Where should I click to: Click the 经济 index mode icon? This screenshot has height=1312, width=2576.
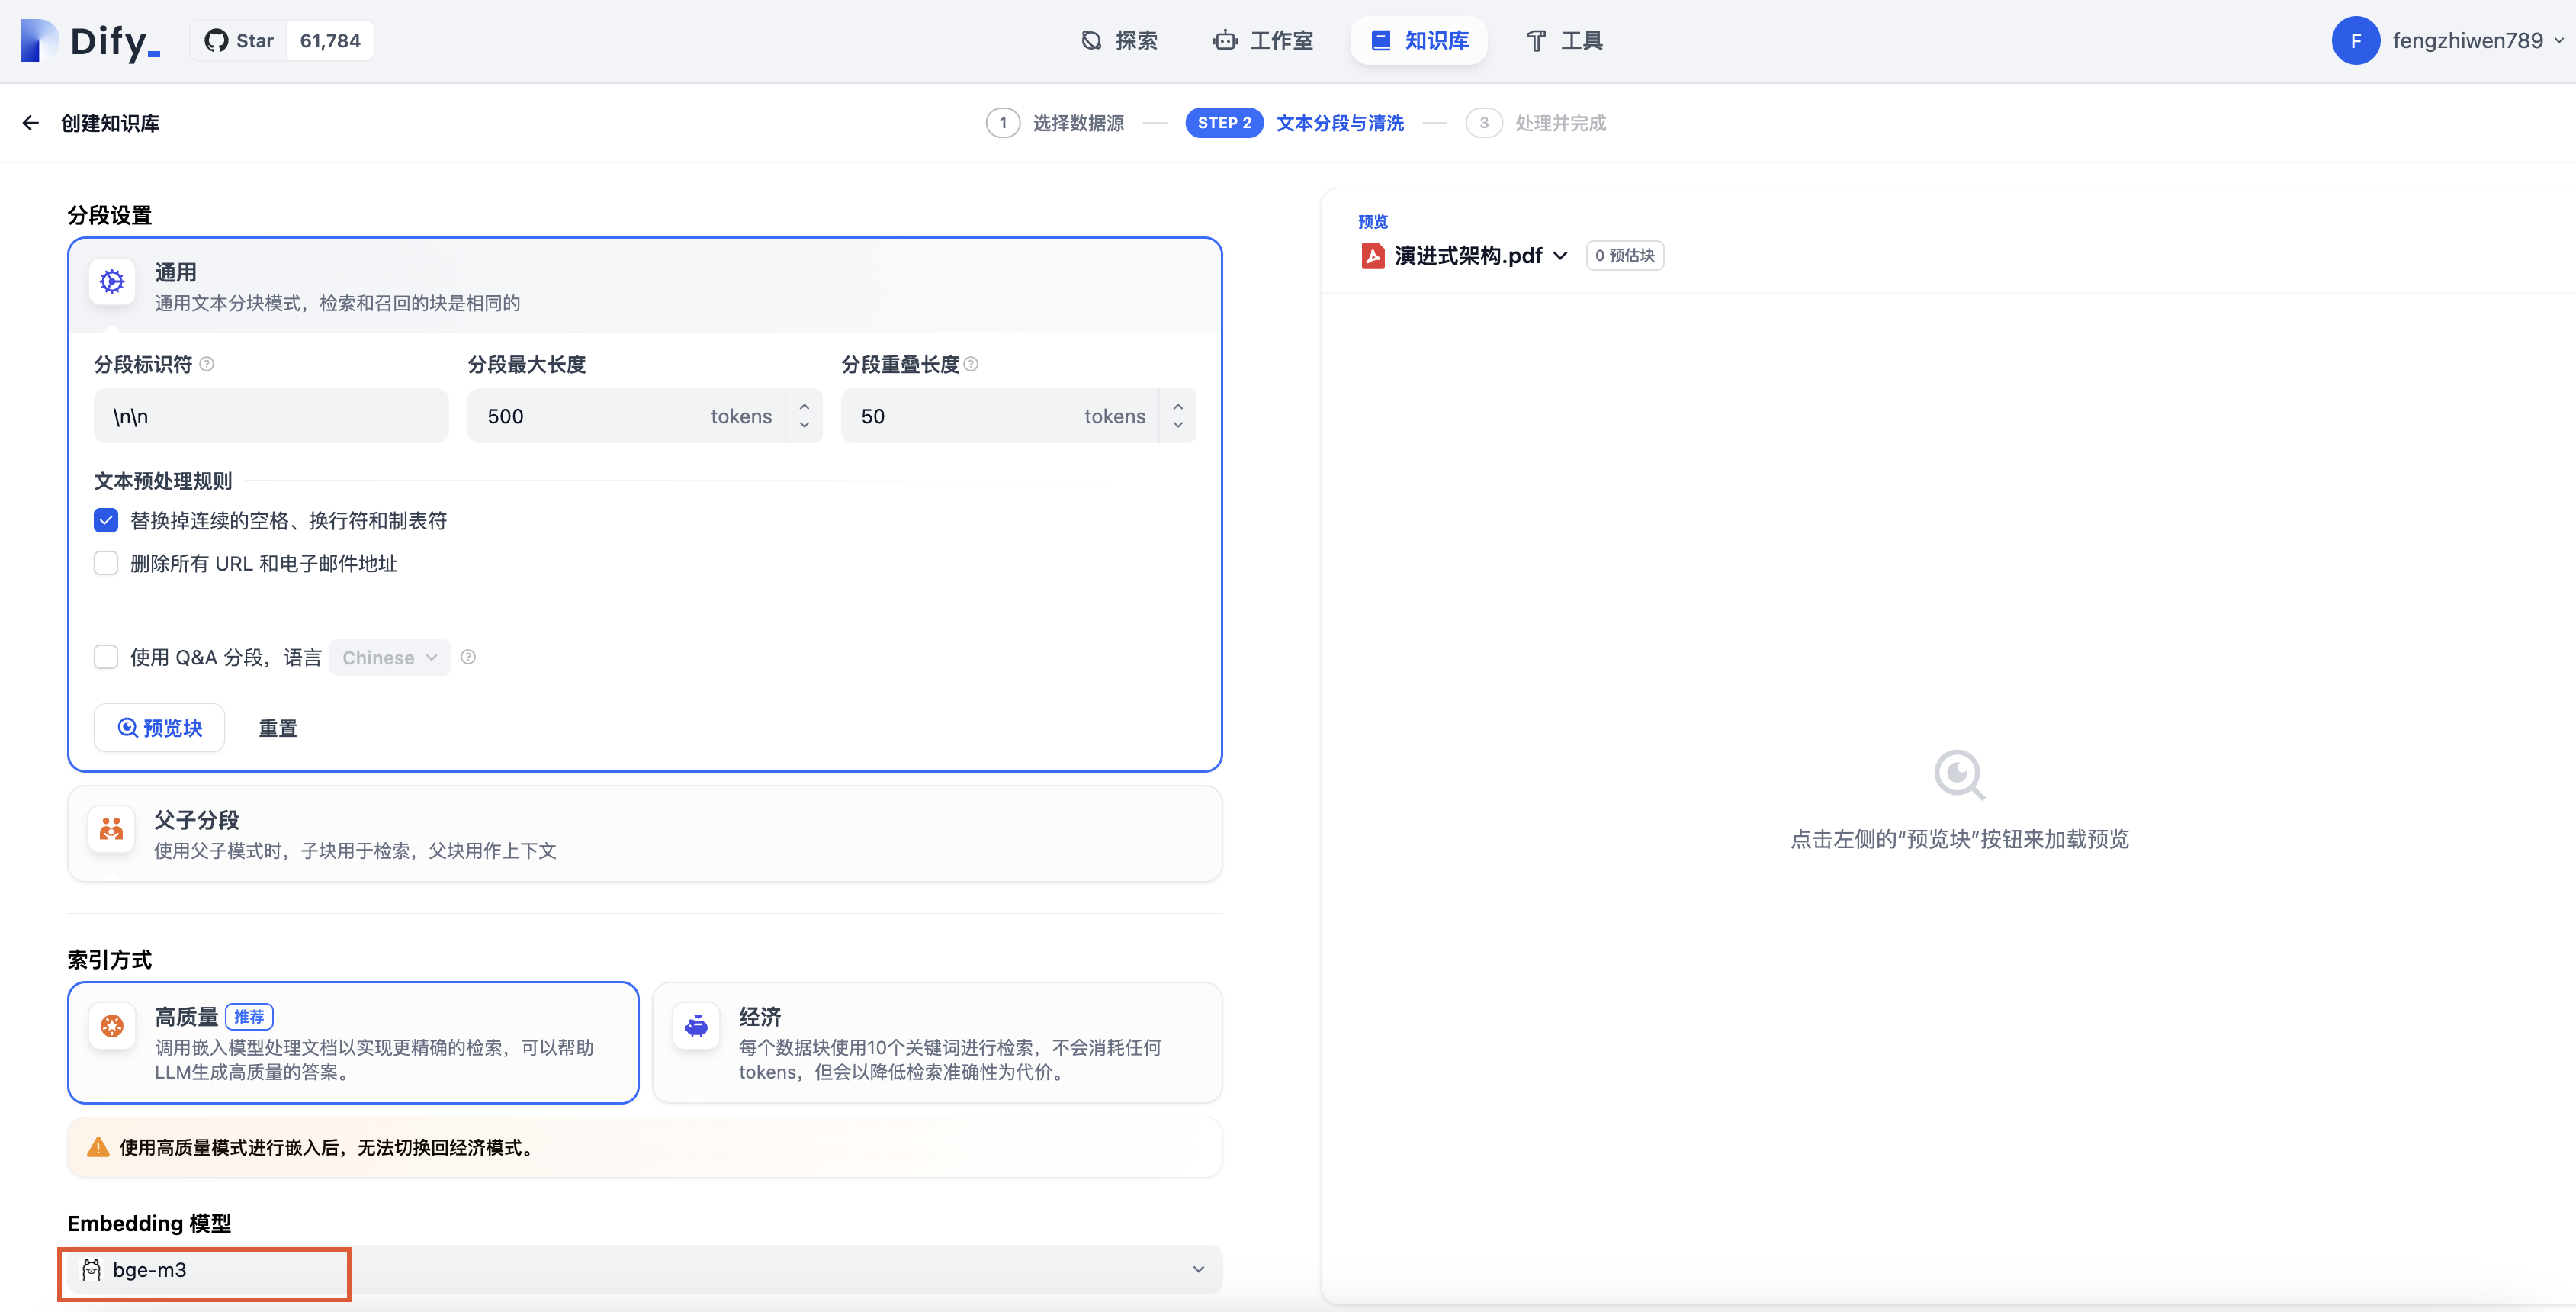click(696, 1026)
